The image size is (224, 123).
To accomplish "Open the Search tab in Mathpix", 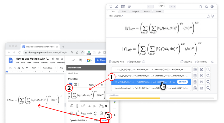I will point(147,11).
